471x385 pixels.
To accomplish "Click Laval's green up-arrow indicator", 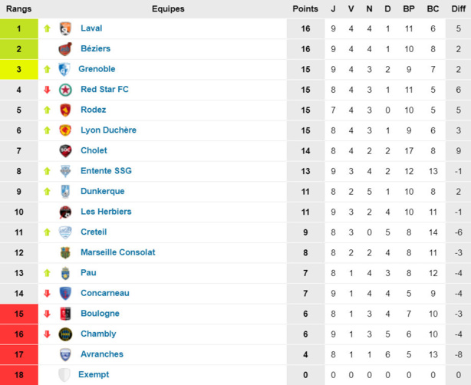I will pos(47,28).
